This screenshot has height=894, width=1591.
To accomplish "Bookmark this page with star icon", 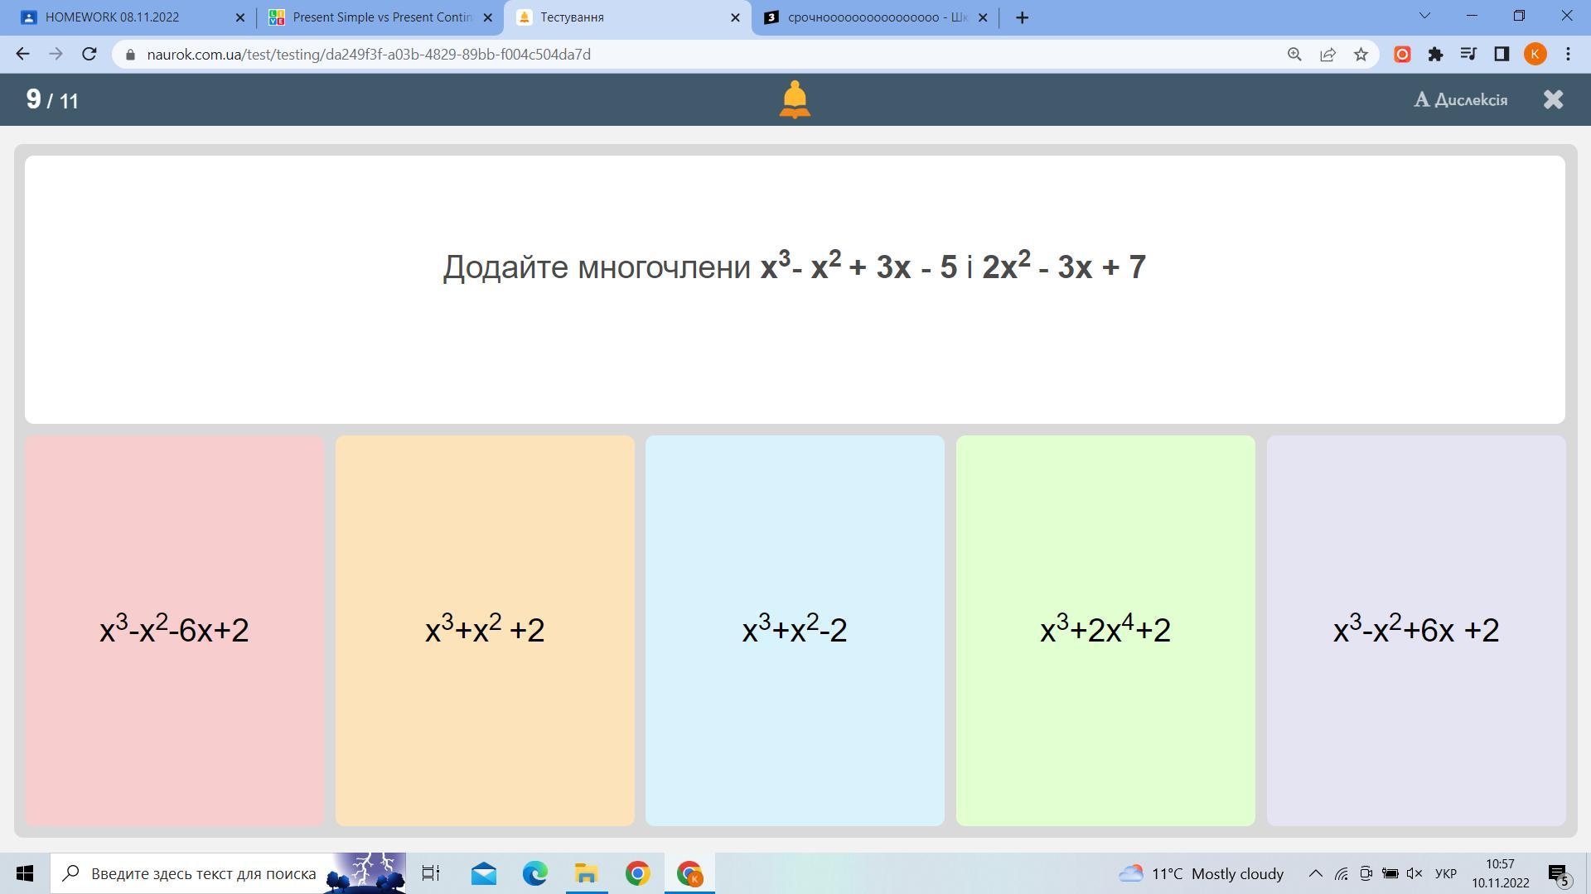I will click(x=1361, y=55).
